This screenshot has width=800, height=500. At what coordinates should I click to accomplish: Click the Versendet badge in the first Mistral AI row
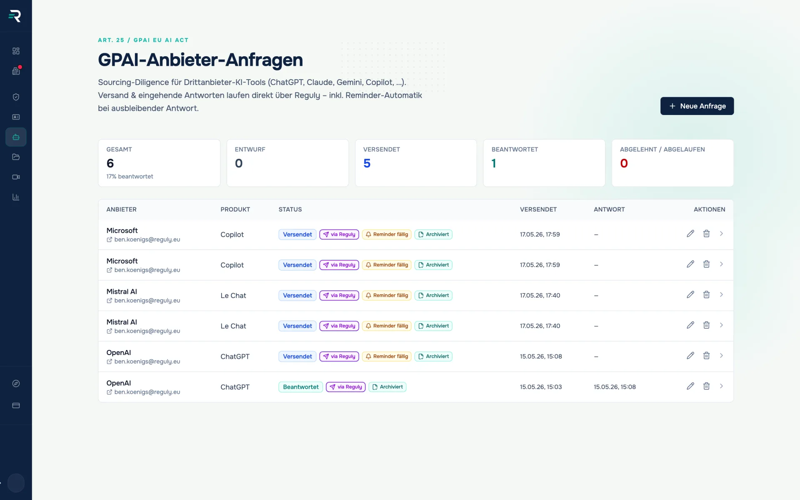(x=297, y=295)
